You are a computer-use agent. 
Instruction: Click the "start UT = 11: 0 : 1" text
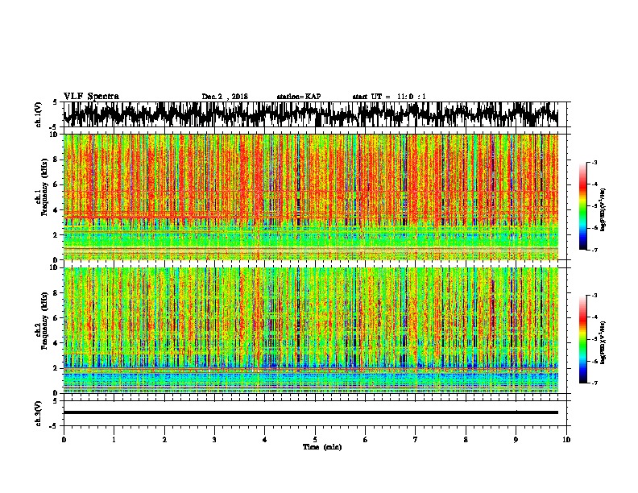pos(389,97)
